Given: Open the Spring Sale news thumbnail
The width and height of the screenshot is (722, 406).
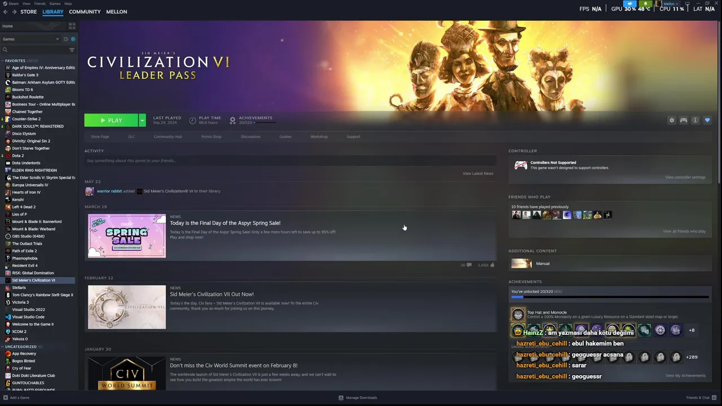Looking at the screenshot, I should [x=127, y=236].
